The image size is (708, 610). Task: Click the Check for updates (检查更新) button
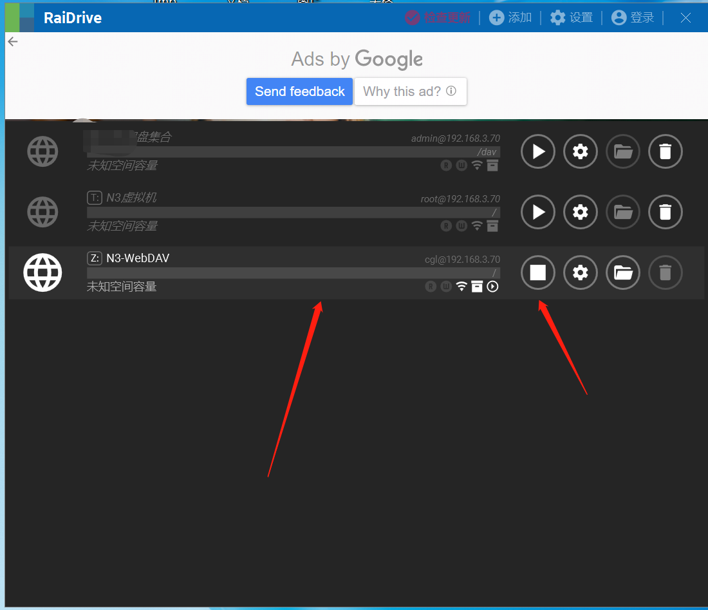(x=437, y=17)
